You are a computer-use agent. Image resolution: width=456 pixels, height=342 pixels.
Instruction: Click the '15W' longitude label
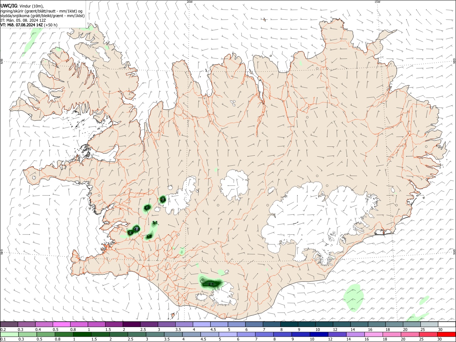pyautogui.click(x=377, y=2)
